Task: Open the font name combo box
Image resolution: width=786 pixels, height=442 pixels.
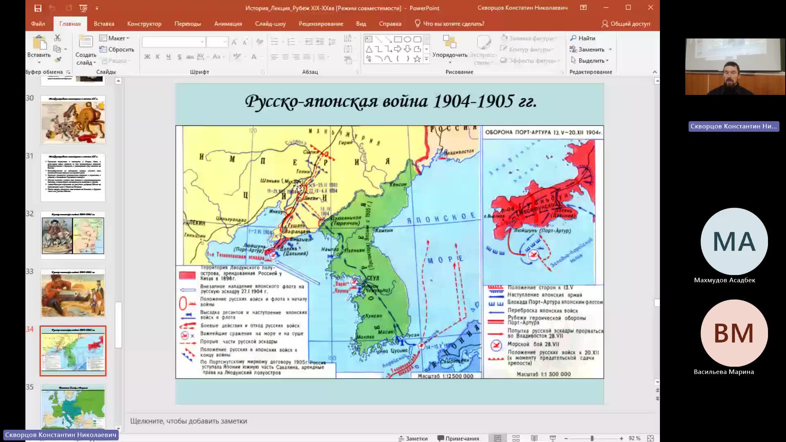Action: 173,42
